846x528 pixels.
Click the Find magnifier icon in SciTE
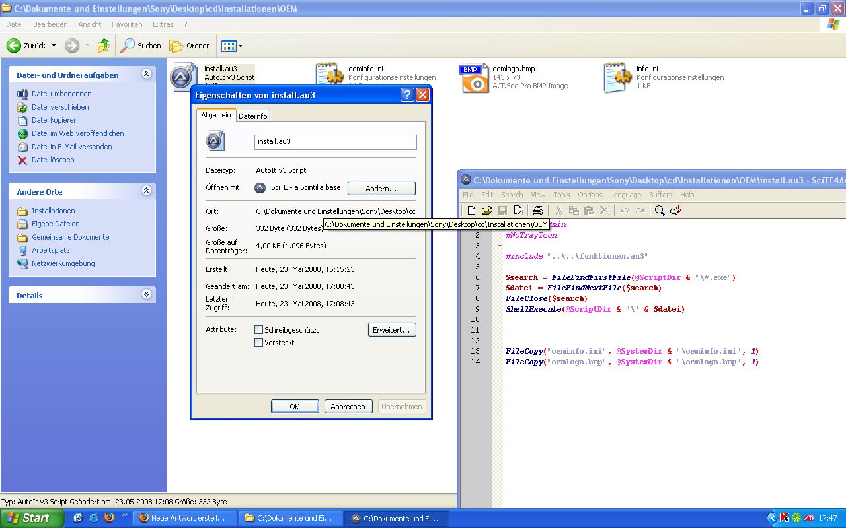pos(660,211)
